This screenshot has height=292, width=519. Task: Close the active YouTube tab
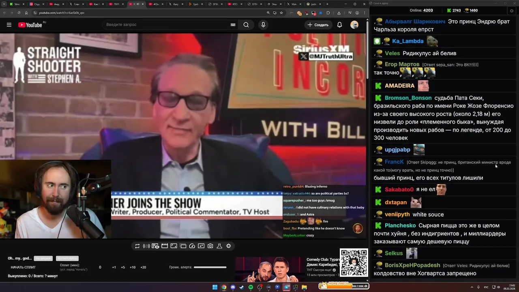(x=143, y=4)
